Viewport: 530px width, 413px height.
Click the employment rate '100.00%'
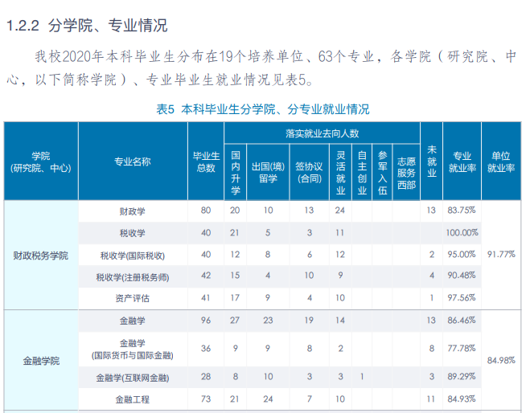click(x=462, y=232)
